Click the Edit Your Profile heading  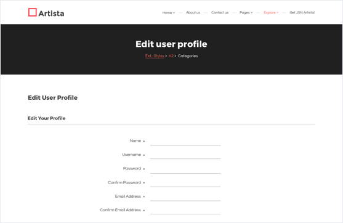46,118
